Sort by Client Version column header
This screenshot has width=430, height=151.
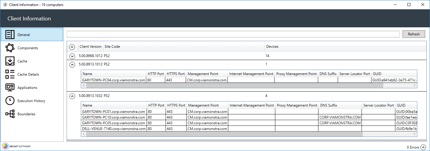[90, 47]
